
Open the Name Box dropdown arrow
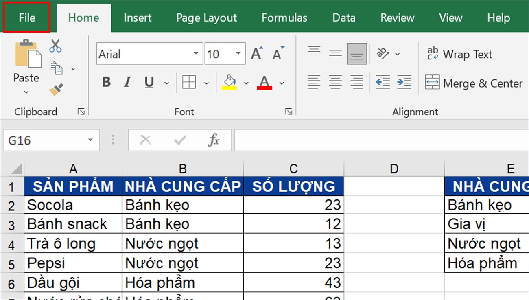[90, 140]
